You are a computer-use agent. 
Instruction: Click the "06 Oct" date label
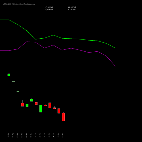(x=31, y=135)
